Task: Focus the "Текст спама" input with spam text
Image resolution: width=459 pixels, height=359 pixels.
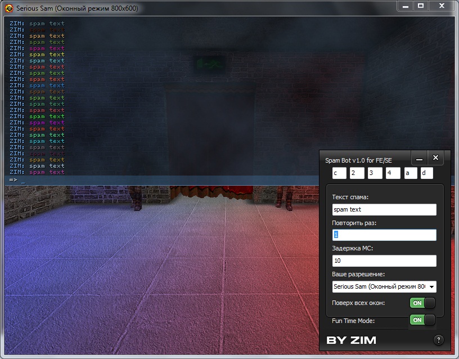Action: click(384, 210)
